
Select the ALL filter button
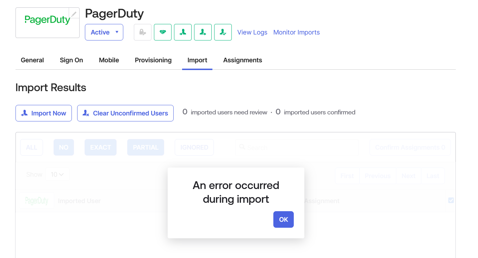(x=32, y=147)
